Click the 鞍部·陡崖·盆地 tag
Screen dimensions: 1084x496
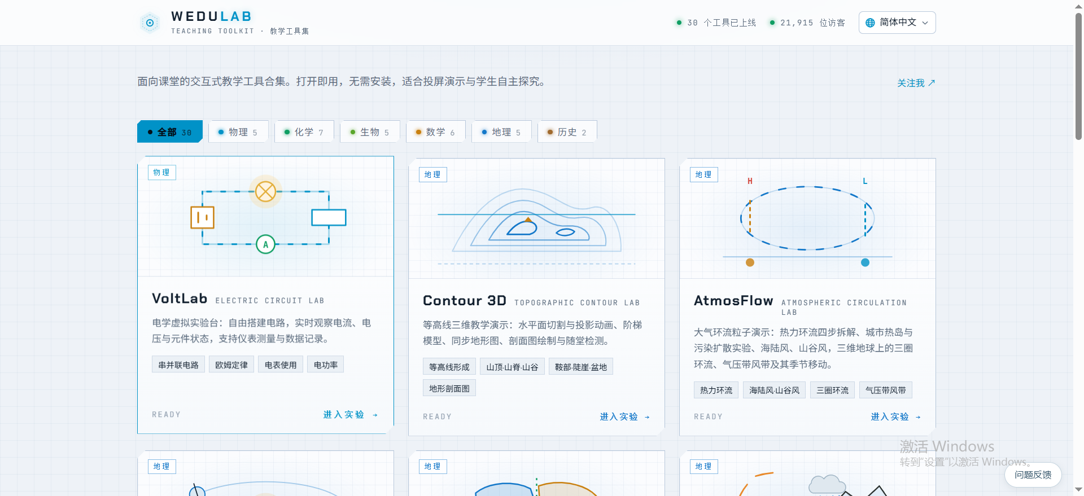coord(581,367)
